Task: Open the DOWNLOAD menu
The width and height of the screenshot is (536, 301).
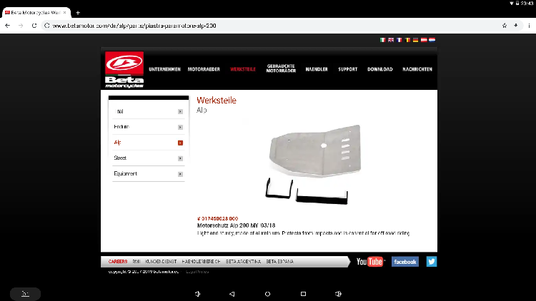Action: [x=379, y=69]
